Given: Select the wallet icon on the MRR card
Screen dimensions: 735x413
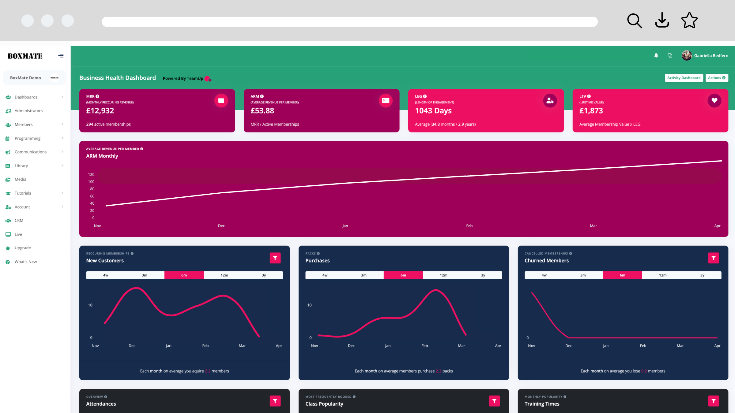Looking at the screenshot, I should click(221, 100).
